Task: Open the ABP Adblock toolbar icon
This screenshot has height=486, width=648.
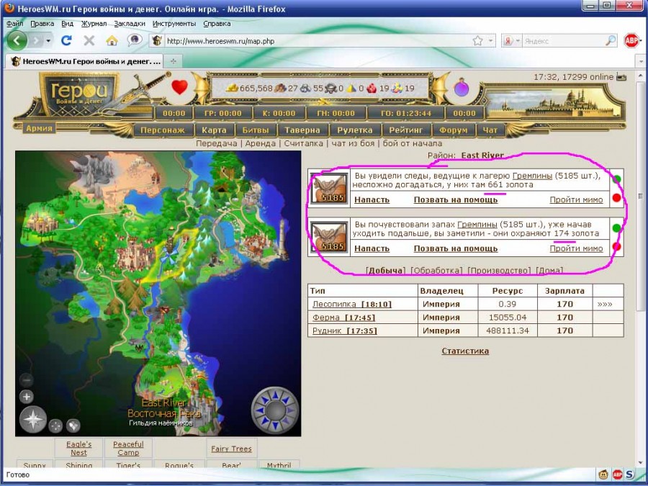Action: pos(631,40)
